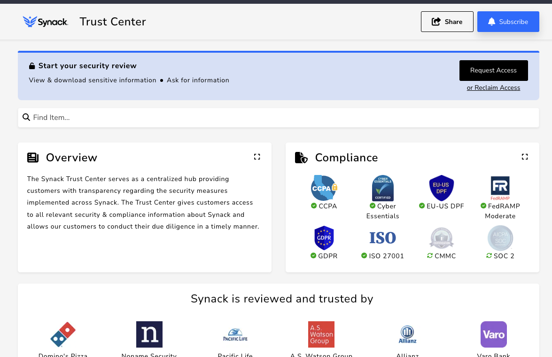
Task: Select the FedRAMP Moderate badge
Action: click(500, 188)
